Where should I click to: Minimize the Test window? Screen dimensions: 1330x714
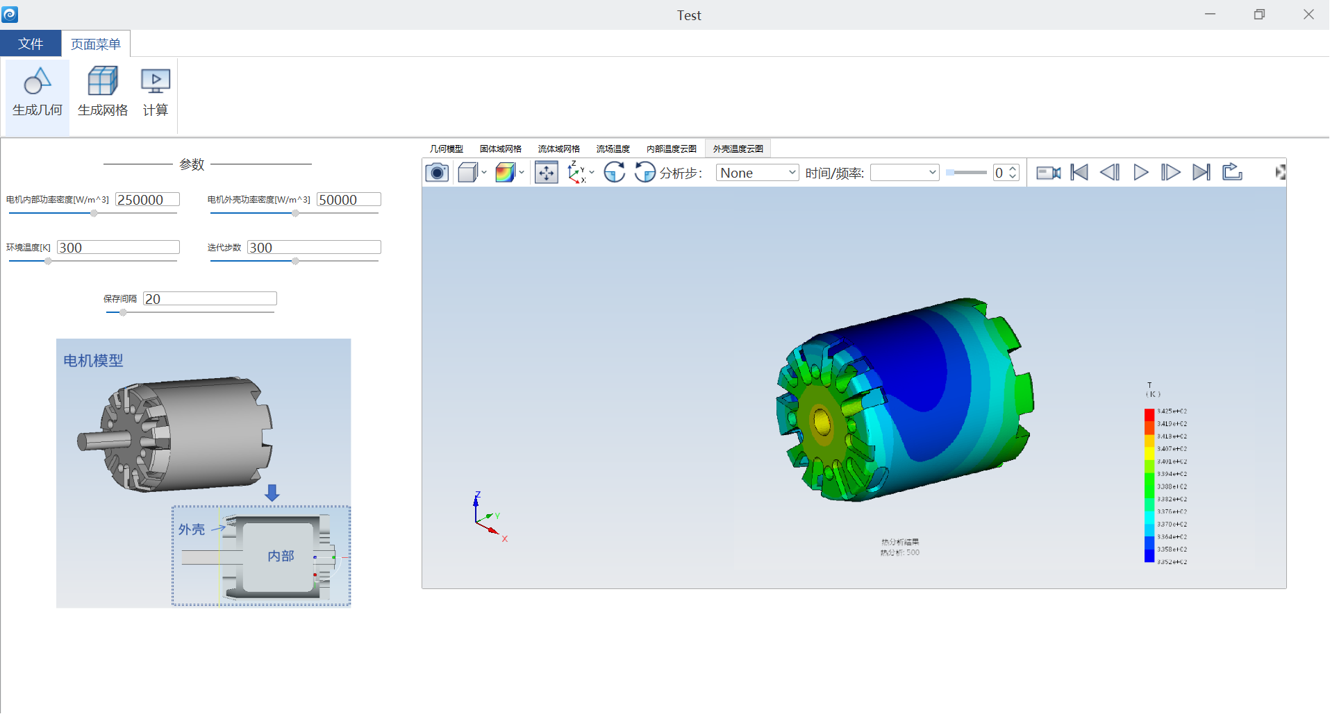pos(1210,14)
